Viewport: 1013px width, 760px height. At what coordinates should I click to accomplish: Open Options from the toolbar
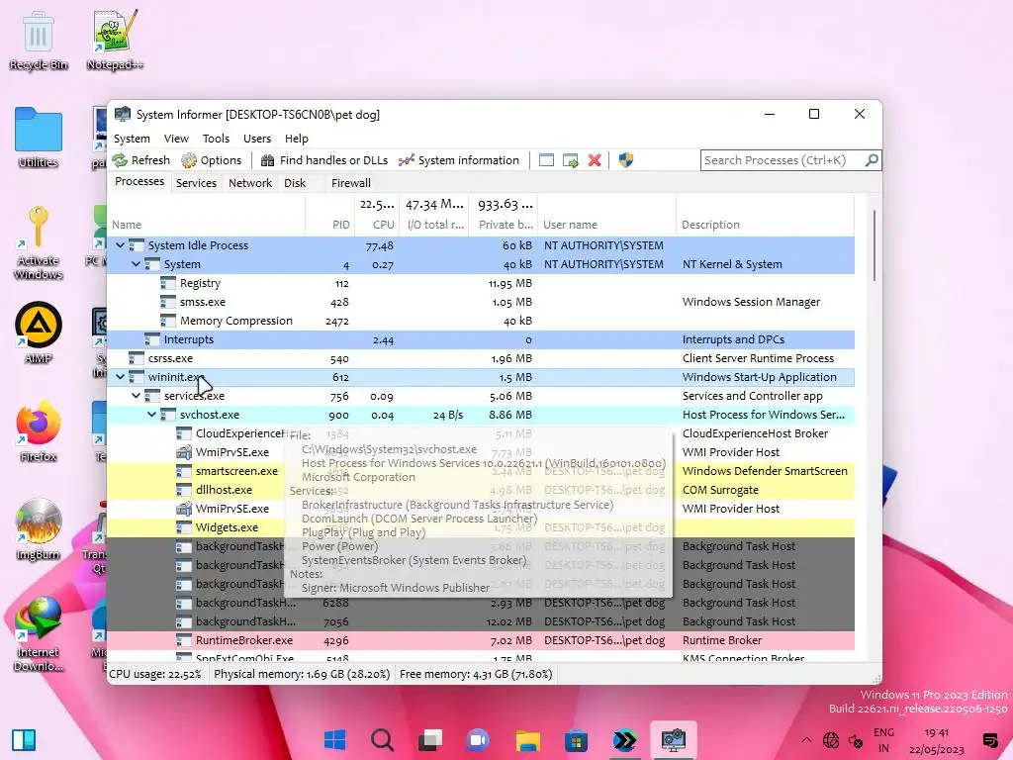(212, 160)
